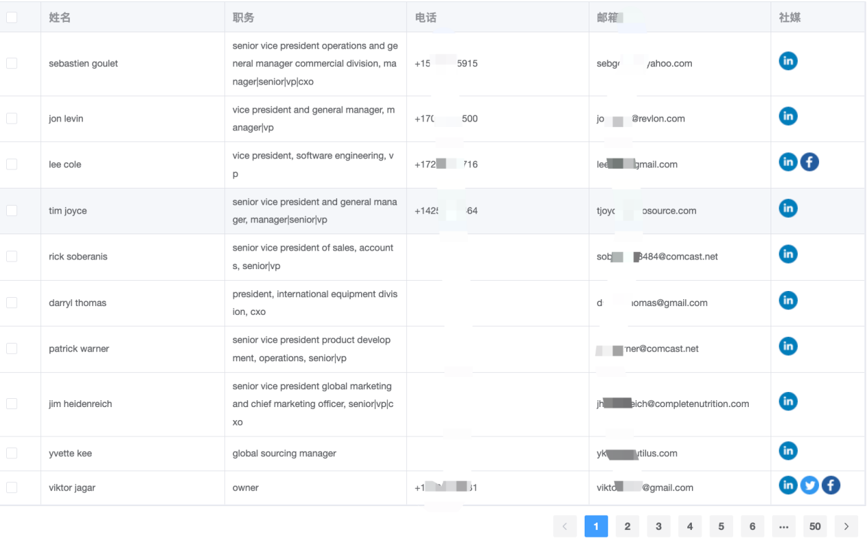This screenshot has height=558, width=867.
Task: Click the name patrick warner
Action: pyautogui.click(x=79, y=349)
